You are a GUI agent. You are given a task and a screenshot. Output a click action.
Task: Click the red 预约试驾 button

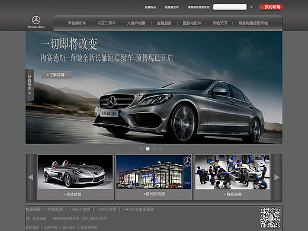(271, 7)
